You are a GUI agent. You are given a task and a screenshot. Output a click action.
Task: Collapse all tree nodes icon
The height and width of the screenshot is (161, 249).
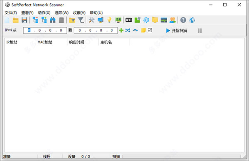(x=35, y=20)
